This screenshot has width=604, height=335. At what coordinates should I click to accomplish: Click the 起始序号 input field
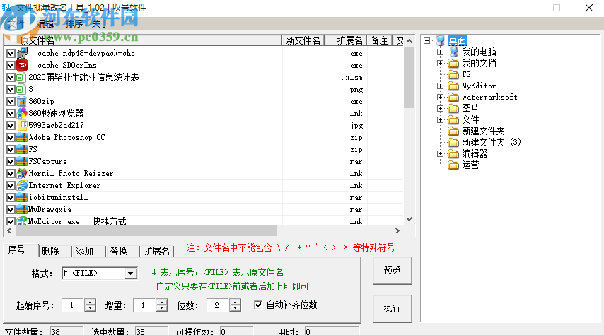pos(73,305)
